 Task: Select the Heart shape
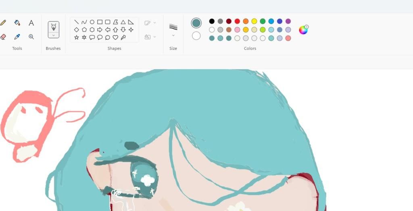point(115,37)
